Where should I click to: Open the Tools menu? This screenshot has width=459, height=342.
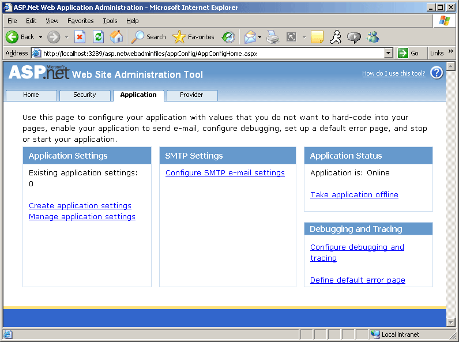[110, 21]
